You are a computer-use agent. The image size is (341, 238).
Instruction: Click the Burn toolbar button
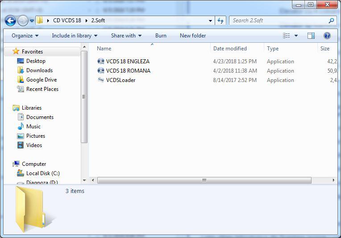coord(161,36)
